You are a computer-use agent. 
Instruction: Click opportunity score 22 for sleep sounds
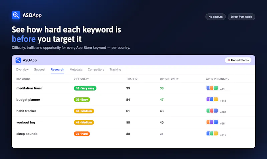pos(162,134)
